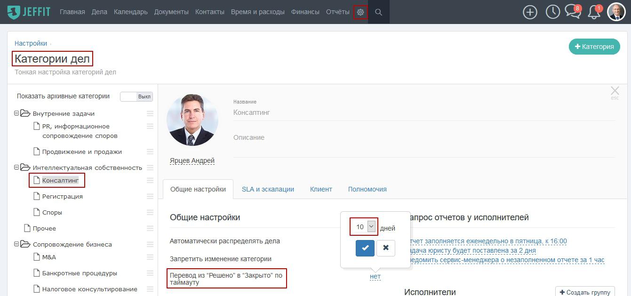Image resolution: width=631 pixels, height=296 pixels.
Task: Toggle the Показать архивные категории switch
Action: coord(136,96)
